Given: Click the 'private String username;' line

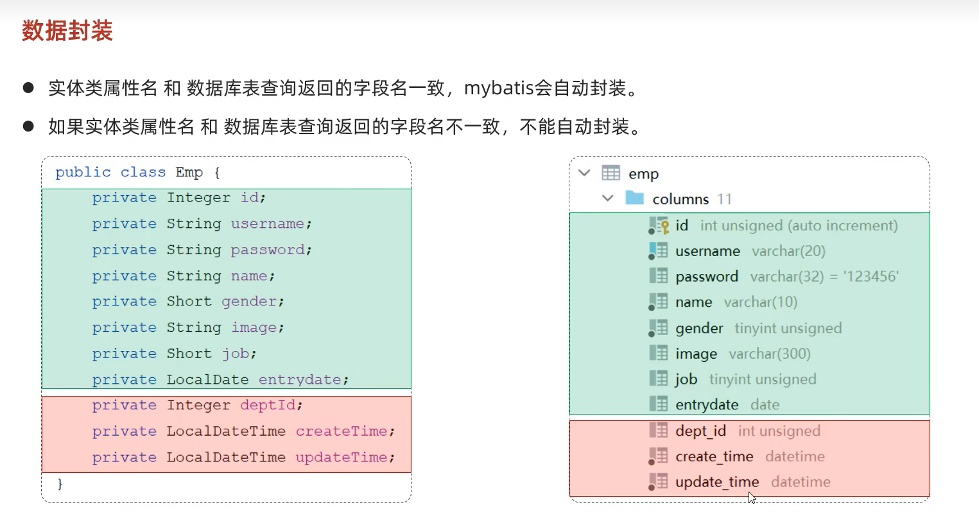Looking at the screenshot, I should click(x=202, y=224).
